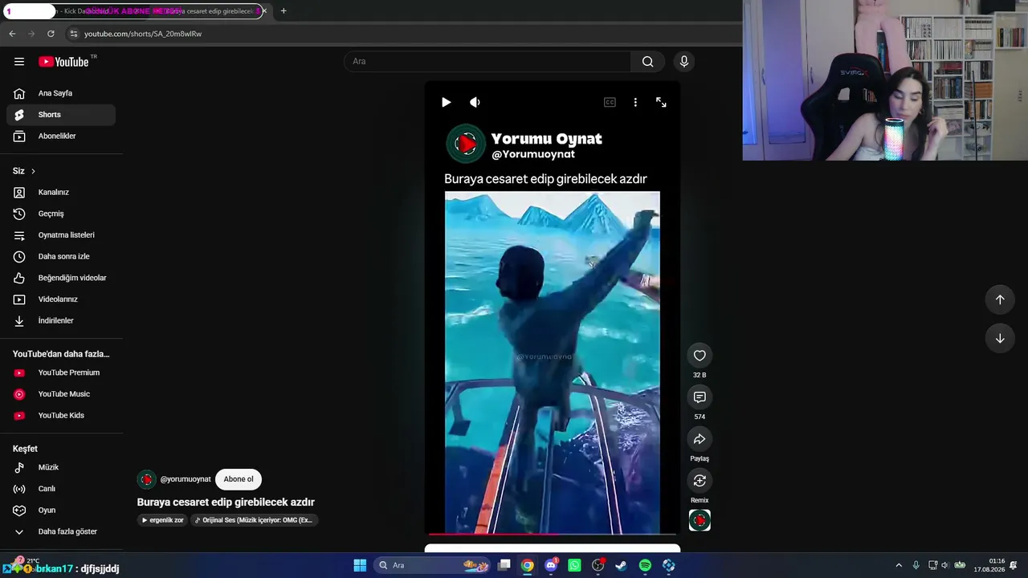Seek using the Shorts progress bar
This screenshot has height=578, width=1028.
[x=553, y=533]
